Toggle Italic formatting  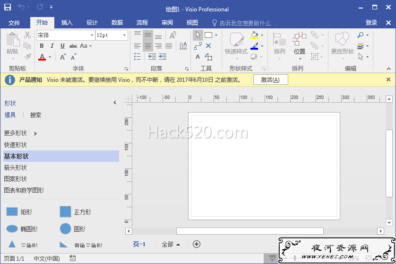tap(52, 46)
